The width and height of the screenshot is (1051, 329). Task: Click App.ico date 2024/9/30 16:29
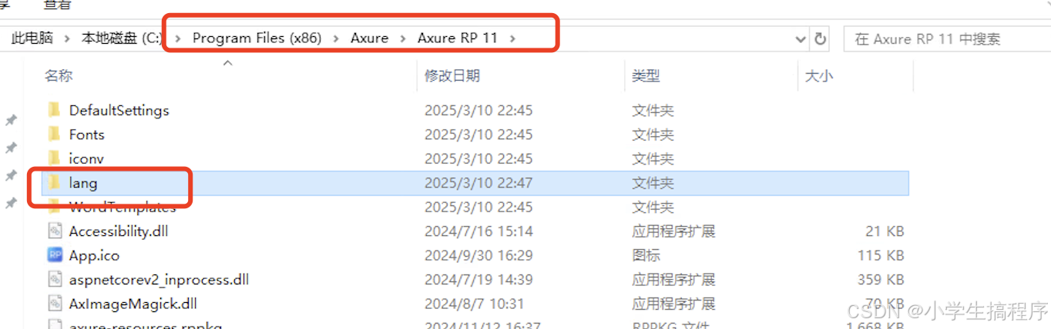[478, 255]
